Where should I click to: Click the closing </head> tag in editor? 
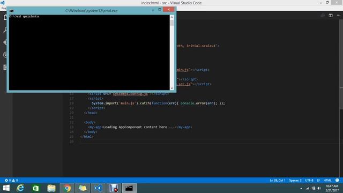pyautogui.click(x=91, y=113)
